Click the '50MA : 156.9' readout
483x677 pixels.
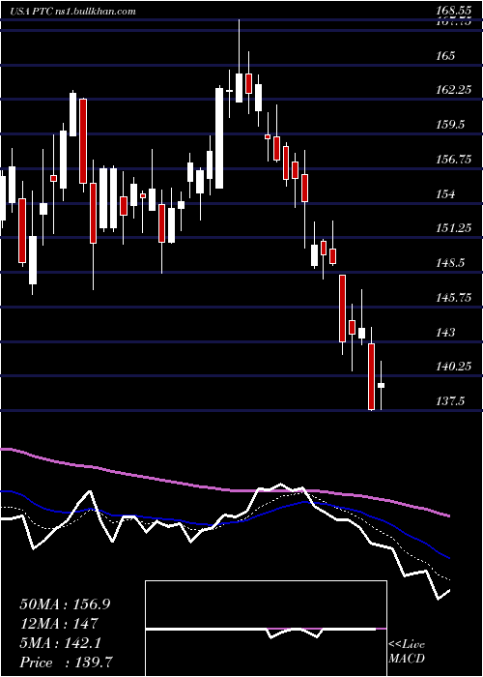coord(65,604)
